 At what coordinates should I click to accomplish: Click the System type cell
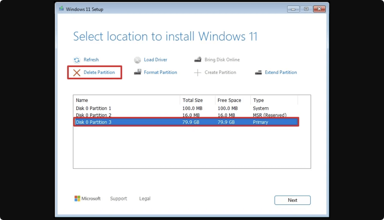click(x=261, y=108)
